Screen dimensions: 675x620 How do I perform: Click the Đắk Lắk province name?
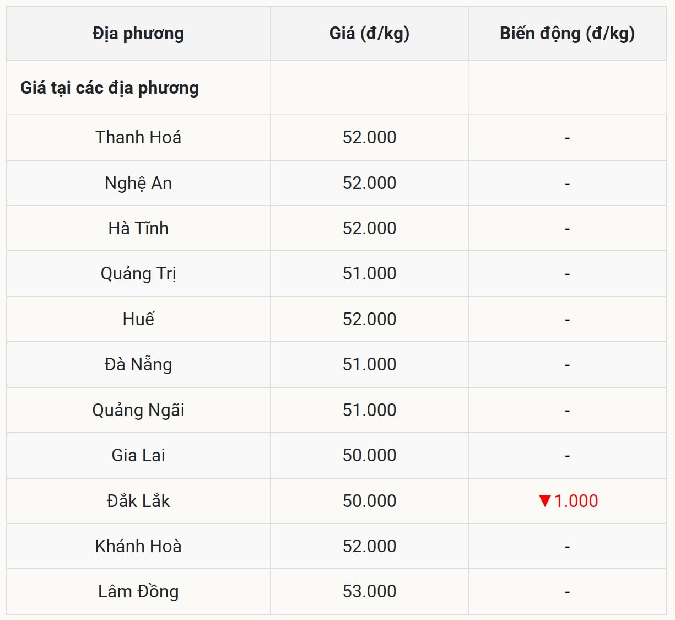(138, 501)
